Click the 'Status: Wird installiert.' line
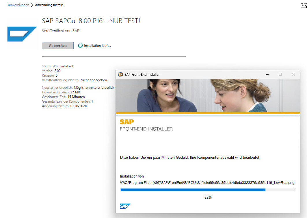The width and height of the screenshot is (307, 218). (58, 66)
